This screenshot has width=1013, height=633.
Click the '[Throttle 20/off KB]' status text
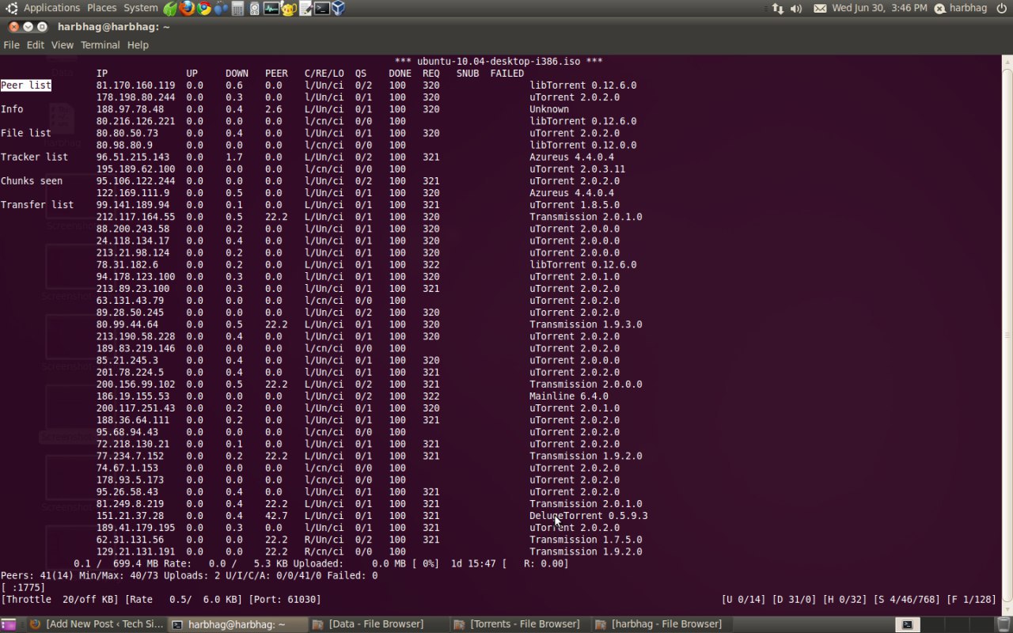point(60,600)
